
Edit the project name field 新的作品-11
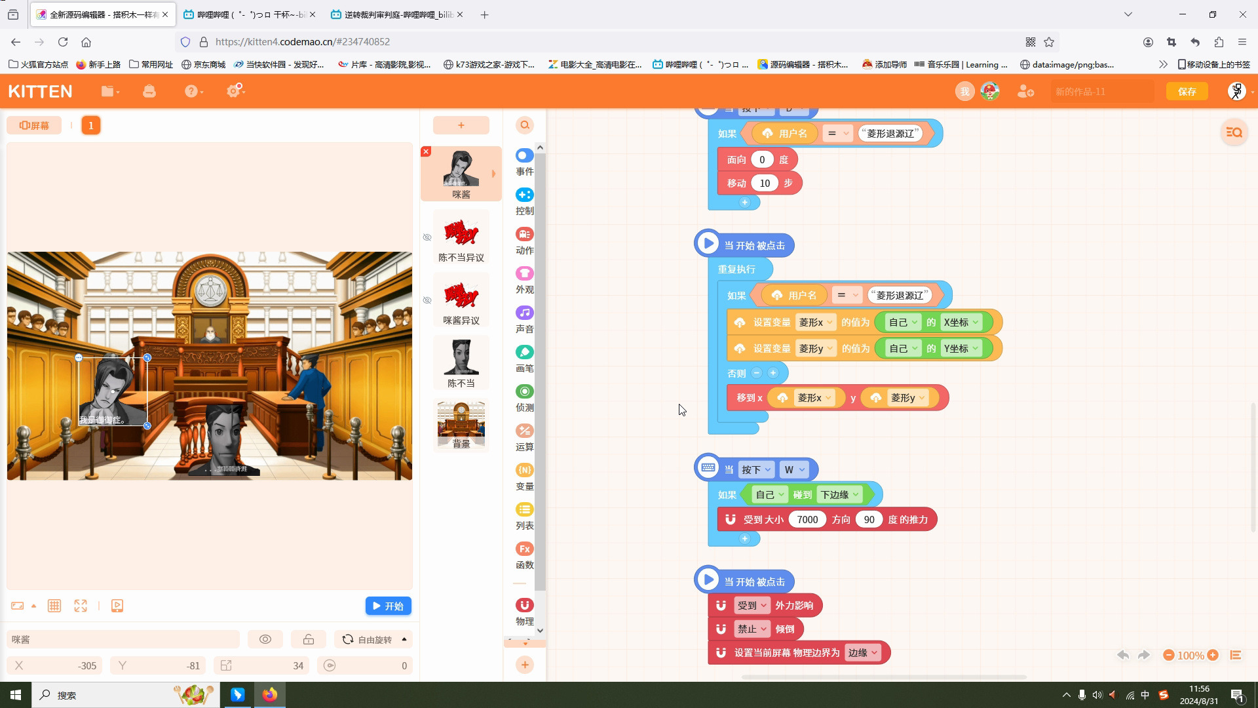[1103, 91]
